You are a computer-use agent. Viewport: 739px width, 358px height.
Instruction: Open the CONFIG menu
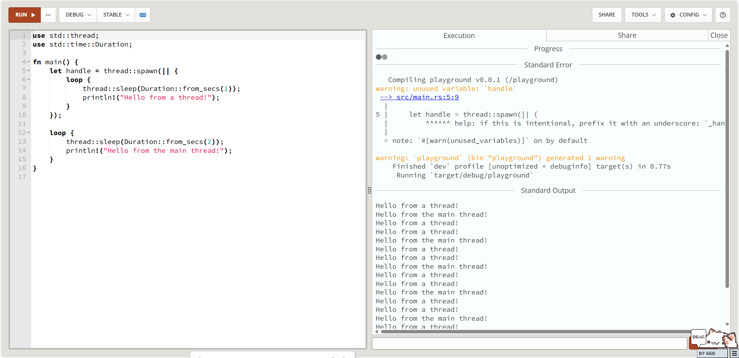pyautogui.click(x=688, y=15)
